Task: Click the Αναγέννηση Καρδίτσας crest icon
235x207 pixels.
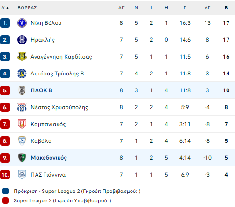Action: tap(22, 57)
